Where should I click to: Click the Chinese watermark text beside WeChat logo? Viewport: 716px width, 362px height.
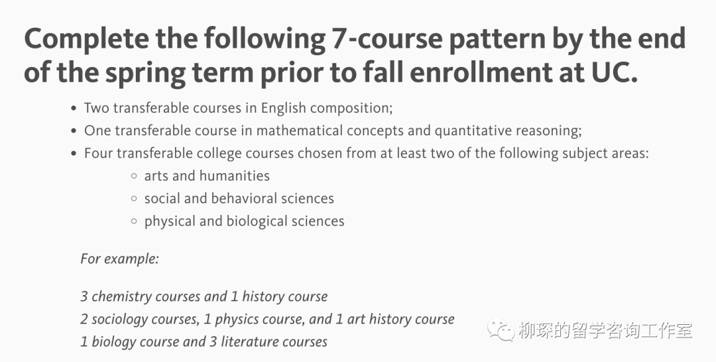[605, 330]
